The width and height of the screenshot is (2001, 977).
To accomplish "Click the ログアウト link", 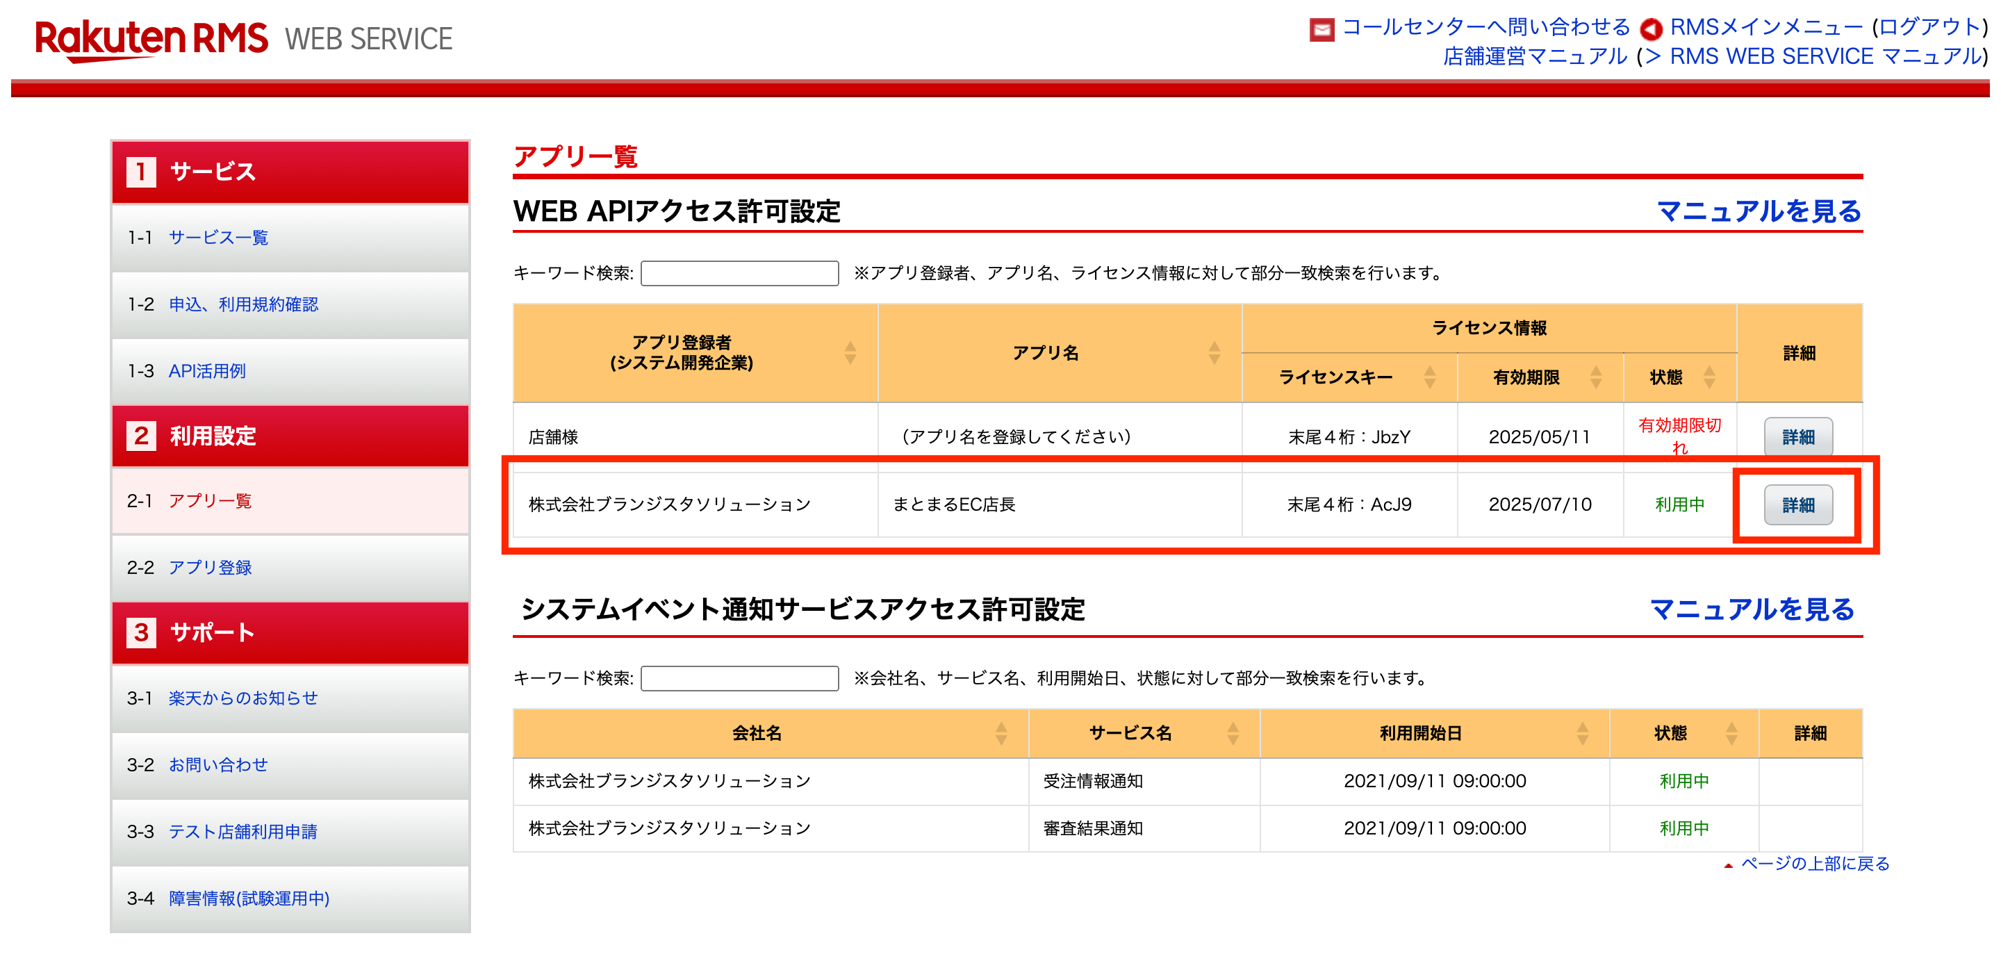I will [1929, 27].
